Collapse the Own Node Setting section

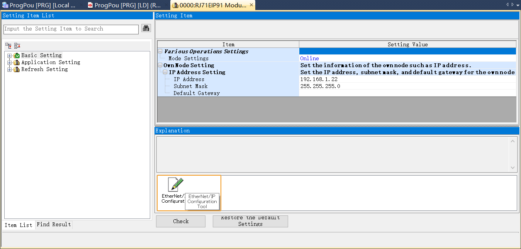(x=160, y=65)
